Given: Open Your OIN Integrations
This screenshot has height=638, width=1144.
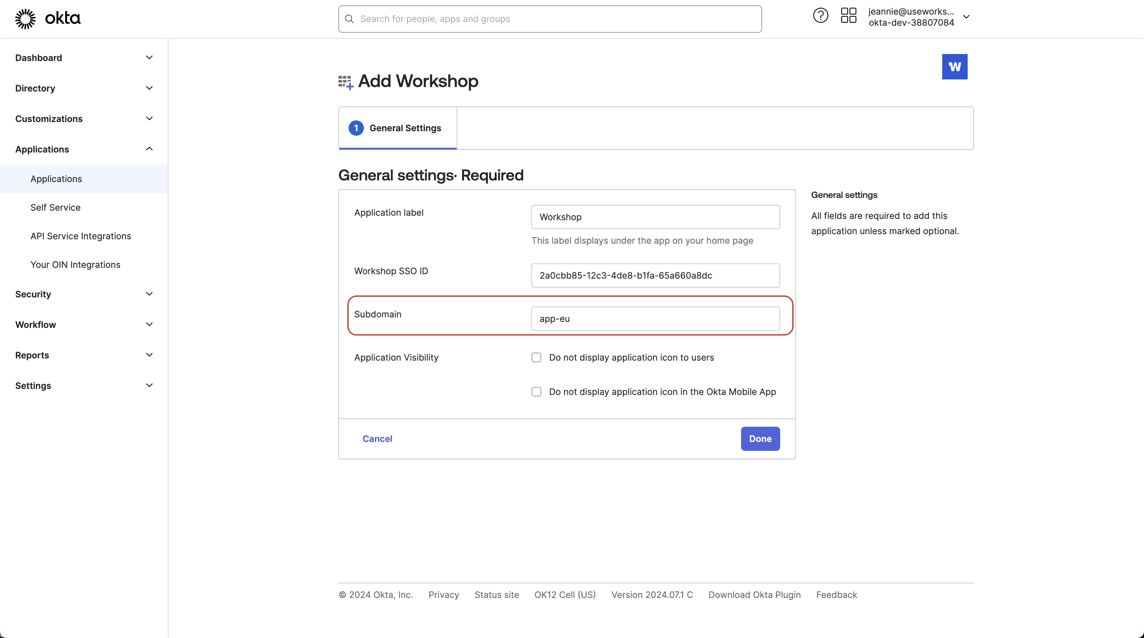Looking at the screenshot, I should coord(76,265).
